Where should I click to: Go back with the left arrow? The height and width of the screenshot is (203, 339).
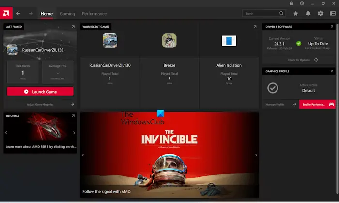[x=18, y=14]
